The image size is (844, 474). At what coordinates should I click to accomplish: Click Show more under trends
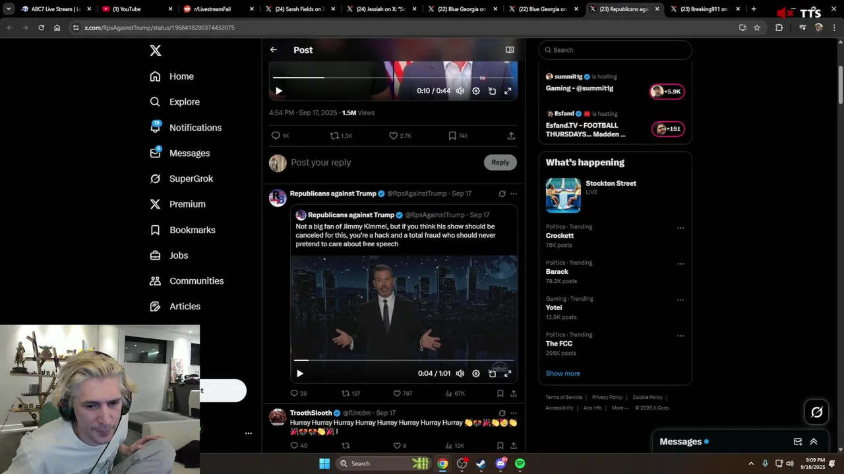pos(562,373)
